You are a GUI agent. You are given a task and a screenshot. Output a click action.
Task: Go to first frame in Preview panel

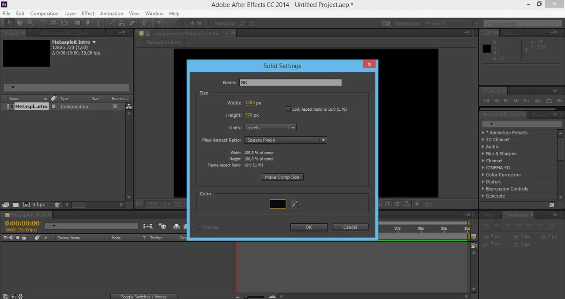(x=486, y=101)
